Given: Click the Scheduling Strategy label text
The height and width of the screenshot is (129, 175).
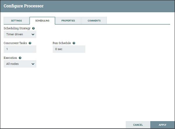Looking at the screenshot, I should pos(17,29).
